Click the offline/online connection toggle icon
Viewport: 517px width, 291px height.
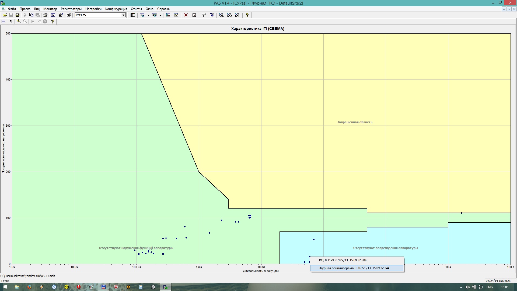pos(69,15)
